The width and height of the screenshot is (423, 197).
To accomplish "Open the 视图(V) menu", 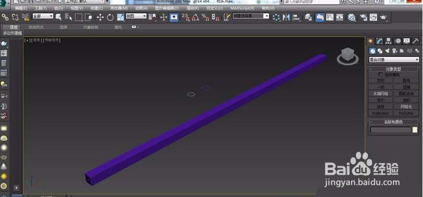I will (76, 8).
